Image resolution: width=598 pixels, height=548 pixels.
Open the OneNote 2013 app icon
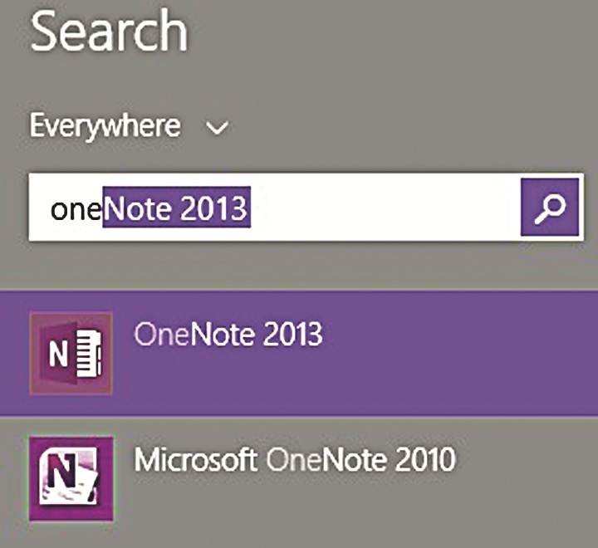pos(70,354)
